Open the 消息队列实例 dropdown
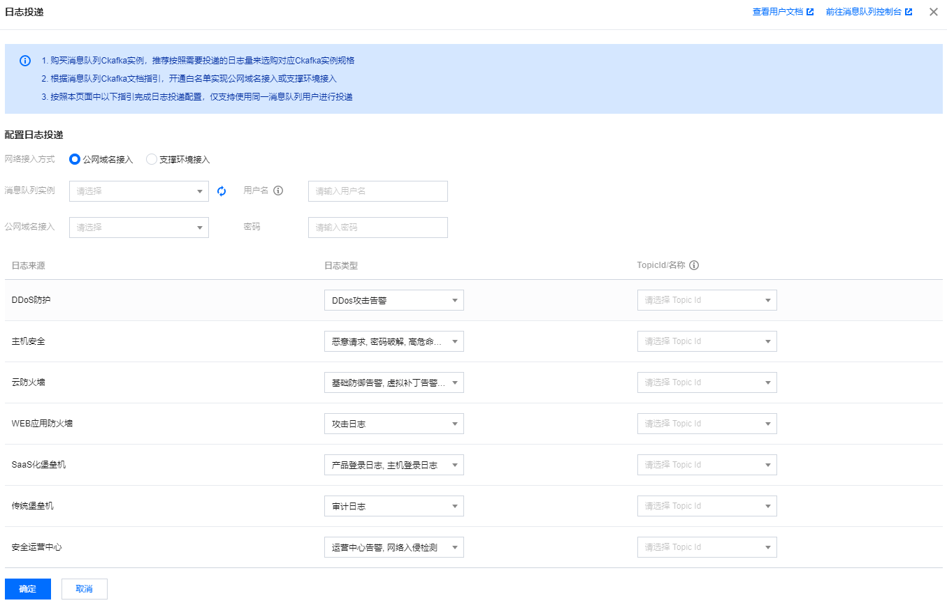Viewport: 947px width, 603px height. [x=139, y=191]
